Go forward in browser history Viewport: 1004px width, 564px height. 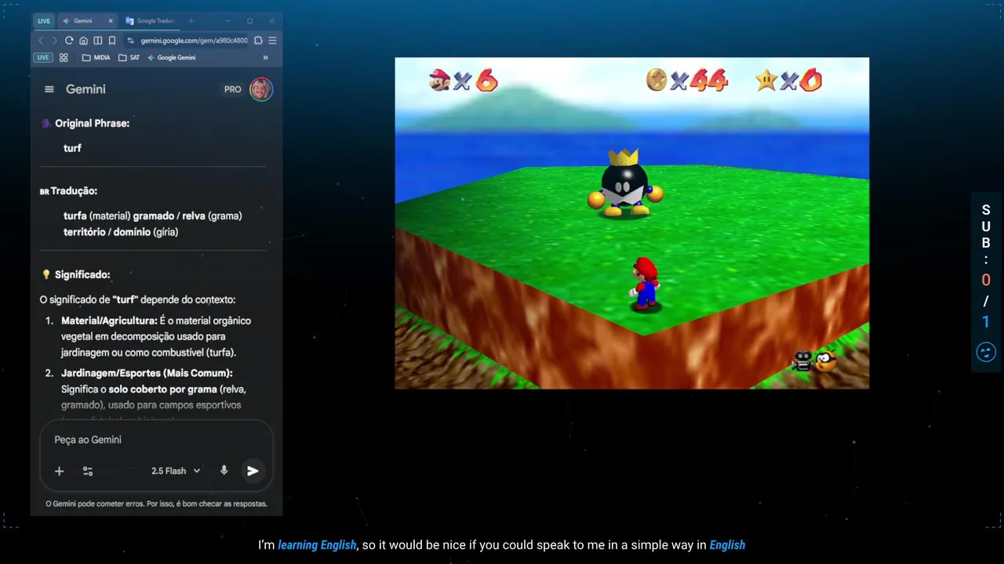[54, 41]
